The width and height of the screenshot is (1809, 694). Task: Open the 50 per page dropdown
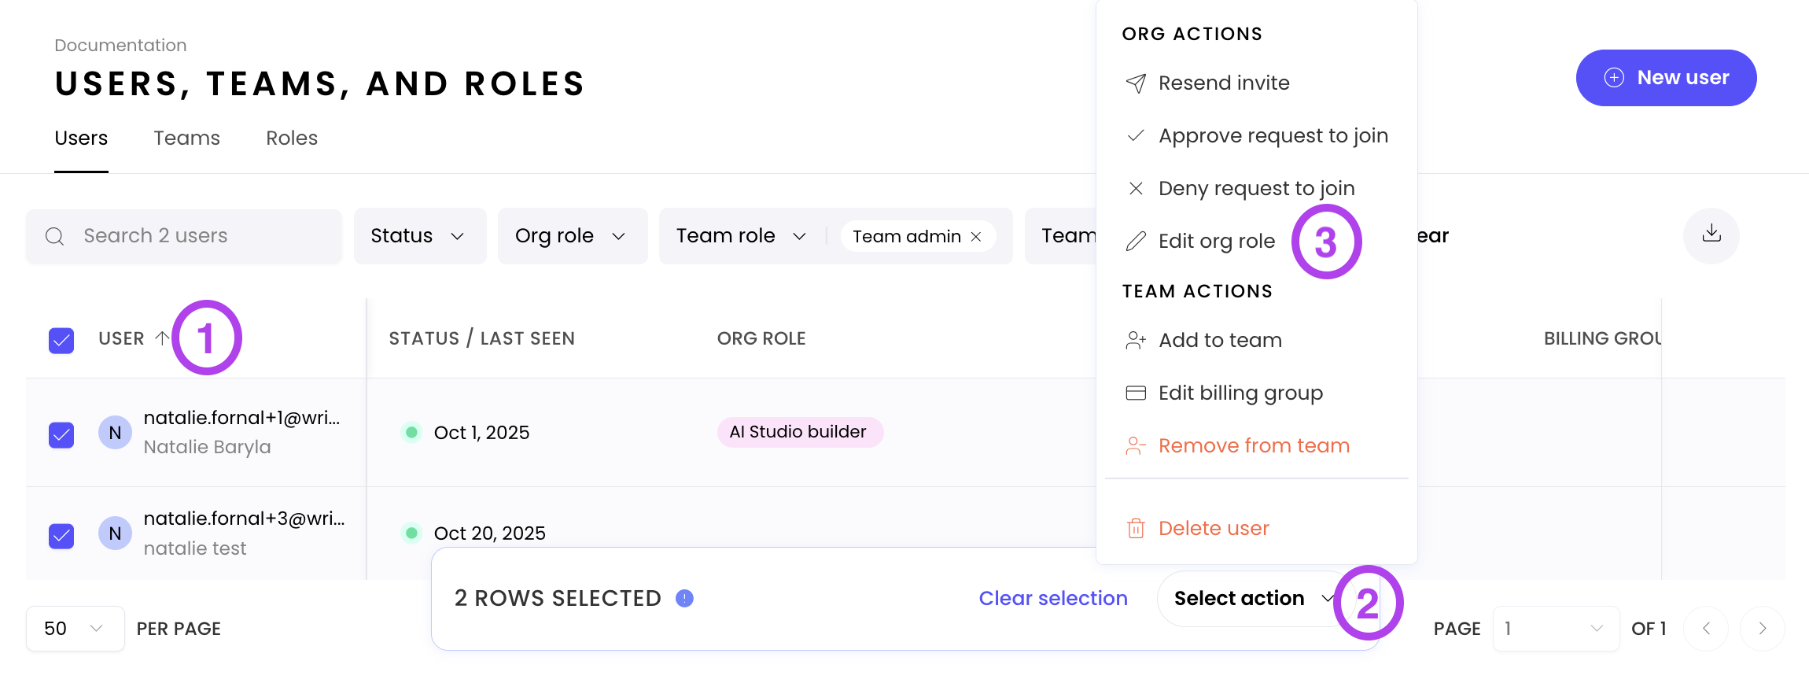pos(75,629)
